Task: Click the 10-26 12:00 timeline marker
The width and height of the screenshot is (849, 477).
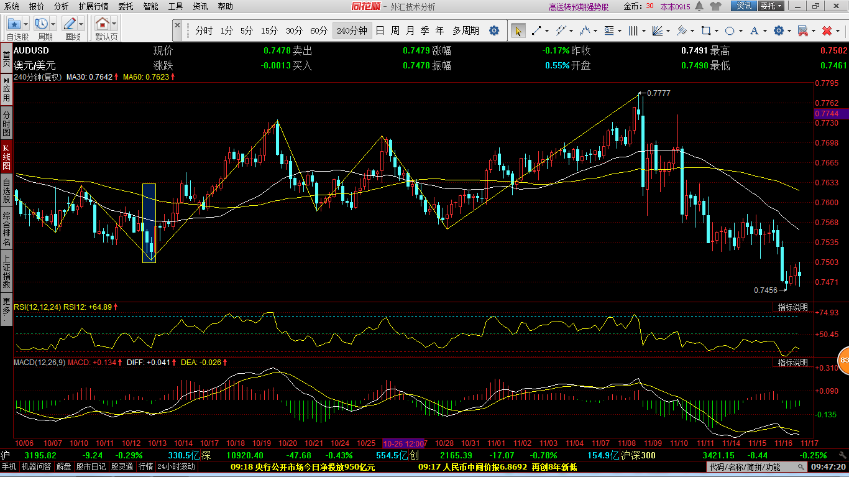Action: coord(403,443)
